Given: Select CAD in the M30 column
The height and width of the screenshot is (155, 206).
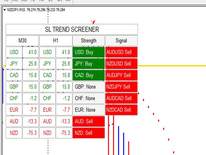Looking at the screenshot, I should [14, 75].
